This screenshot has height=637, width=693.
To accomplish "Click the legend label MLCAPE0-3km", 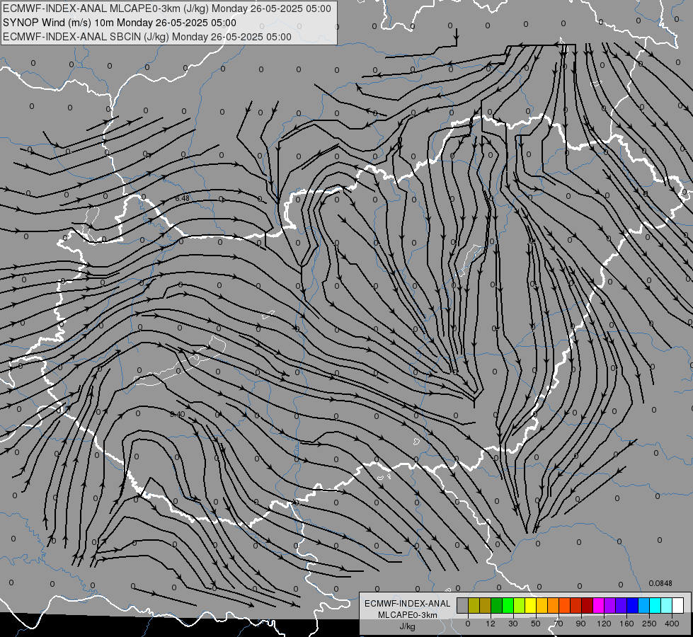I will click(x=408, y=615).
